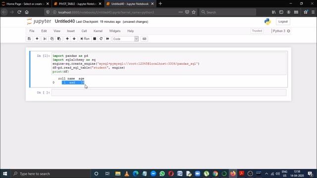Copy selected cells using the toolbar icon
Image resolution: width=317 pixels, height=178 pixels.
pyautogui.click(x=52, y=39)
